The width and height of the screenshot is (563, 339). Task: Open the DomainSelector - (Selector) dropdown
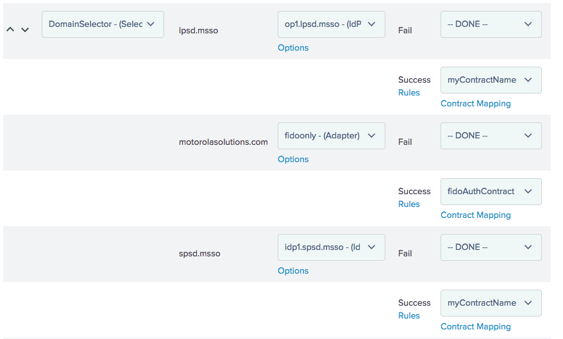(103, 24)
